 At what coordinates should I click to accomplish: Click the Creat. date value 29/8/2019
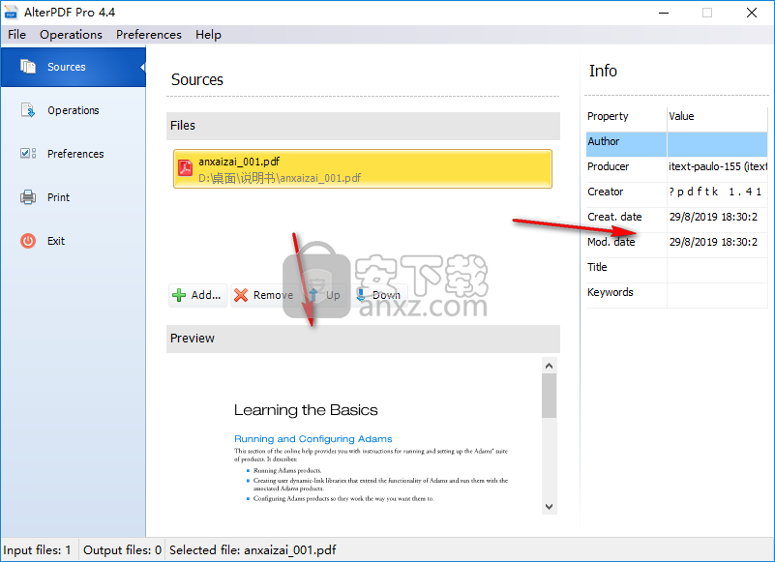717,218
